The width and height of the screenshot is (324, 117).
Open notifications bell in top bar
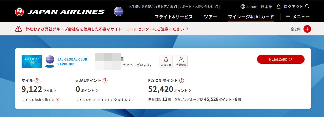pyautogui.click(x=279, y=6)
